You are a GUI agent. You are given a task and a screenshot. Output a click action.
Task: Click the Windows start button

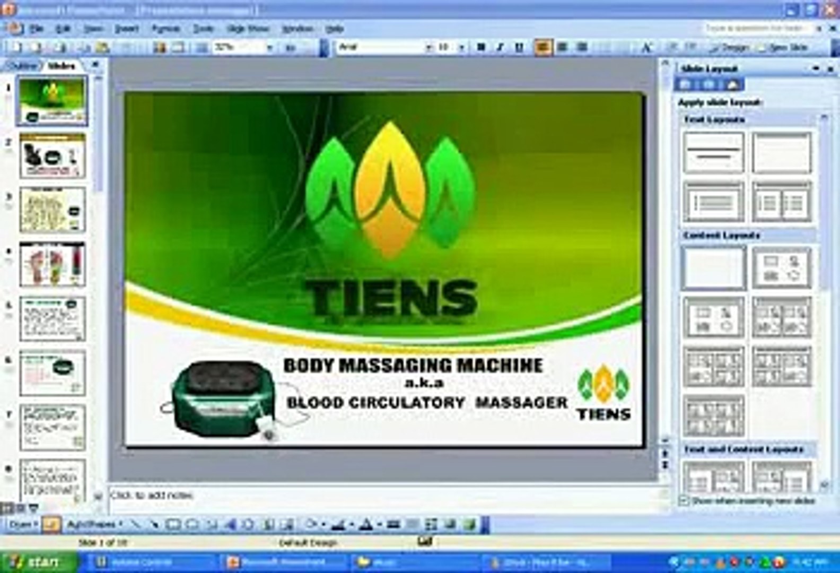coord(38,561)
